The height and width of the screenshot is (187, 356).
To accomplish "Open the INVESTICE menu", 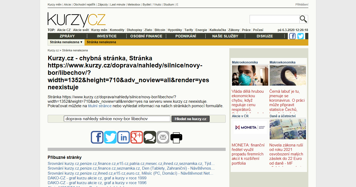I will pos(107,36).
